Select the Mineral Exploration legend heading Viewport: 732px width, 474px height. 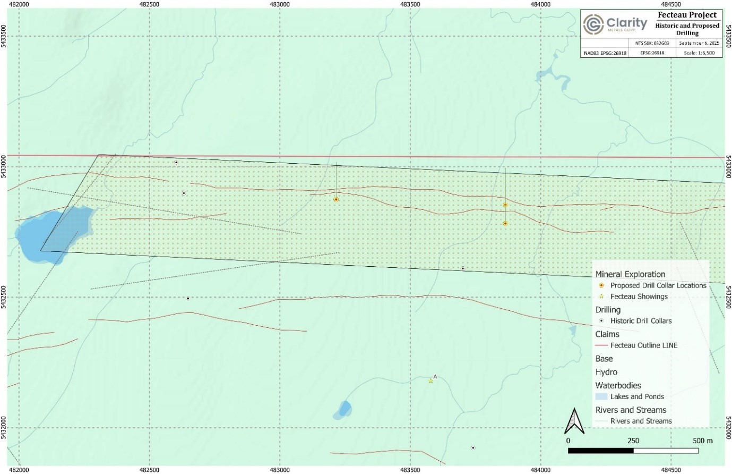(630, 274)
